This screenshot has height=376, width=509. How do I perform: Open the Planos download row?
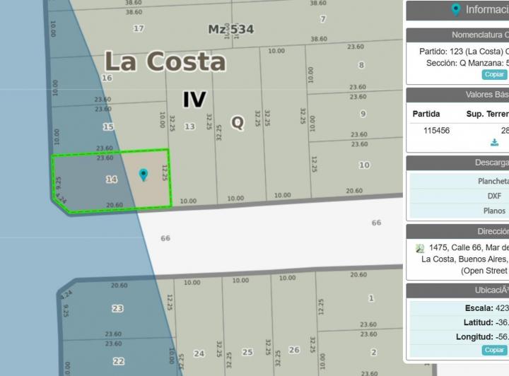point(460,211)
